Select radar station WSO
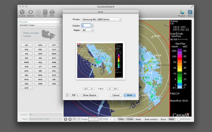 (40, 75)
